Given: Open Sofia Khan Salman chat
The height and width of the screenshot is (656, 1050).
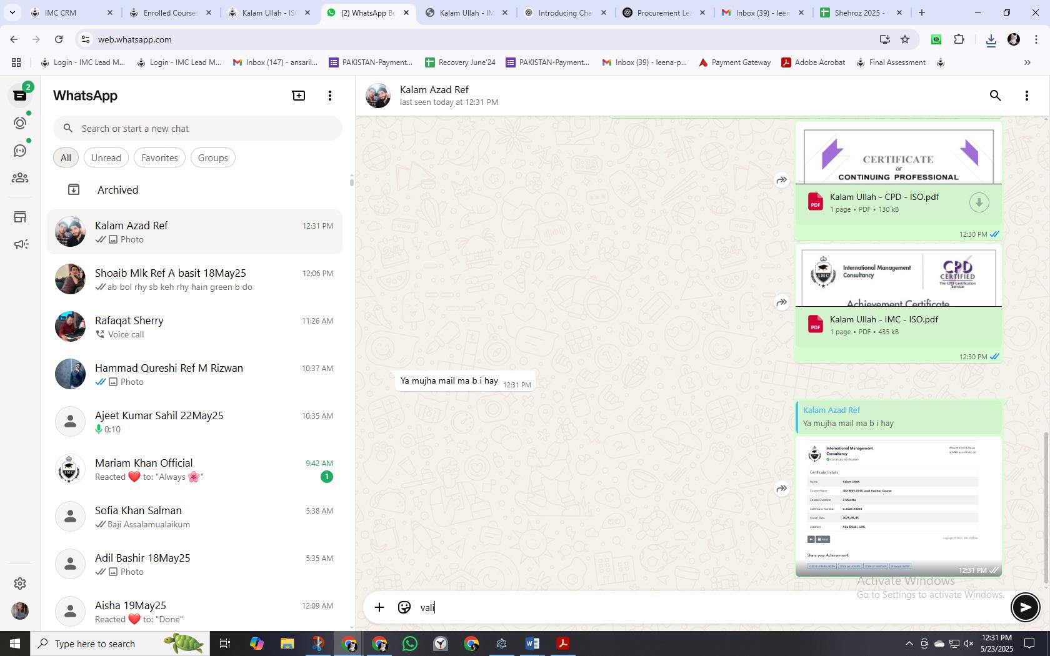Looking at the screenshot, I should click(194, 517).
